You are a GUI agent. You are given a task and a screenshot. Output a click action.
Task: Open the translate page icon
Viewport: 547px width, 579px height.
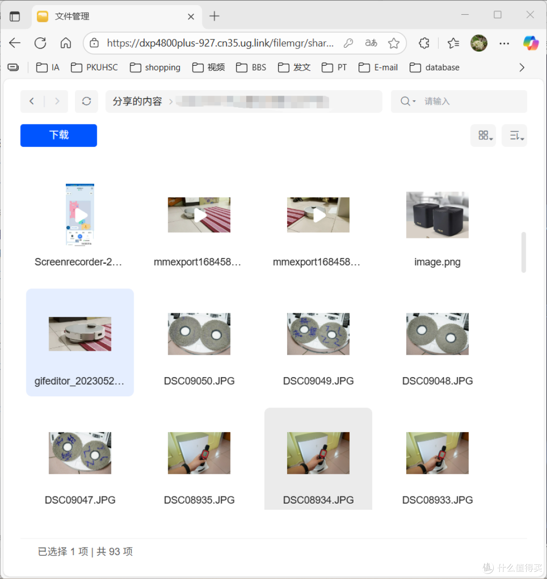click(x=371, y=43)
